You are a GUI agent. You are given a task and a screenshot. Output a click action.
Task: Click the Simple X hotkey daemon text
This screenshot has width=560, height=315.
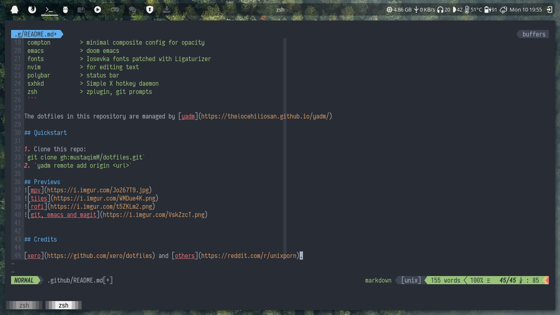(x=123, y=84)
